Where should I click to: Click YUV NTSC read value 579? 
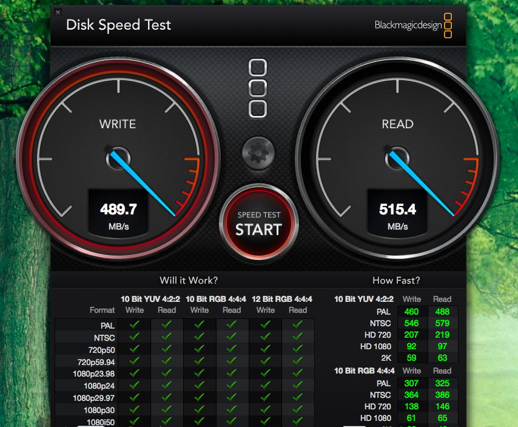442,323
